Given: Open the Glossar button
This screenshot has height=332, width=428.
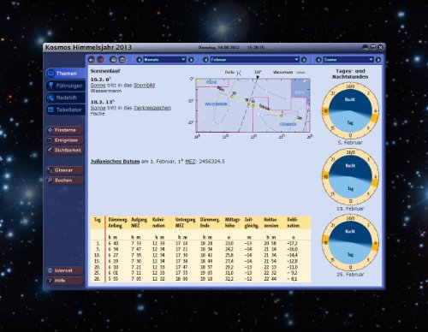Looking at the screenshot, I should [65, 170].
